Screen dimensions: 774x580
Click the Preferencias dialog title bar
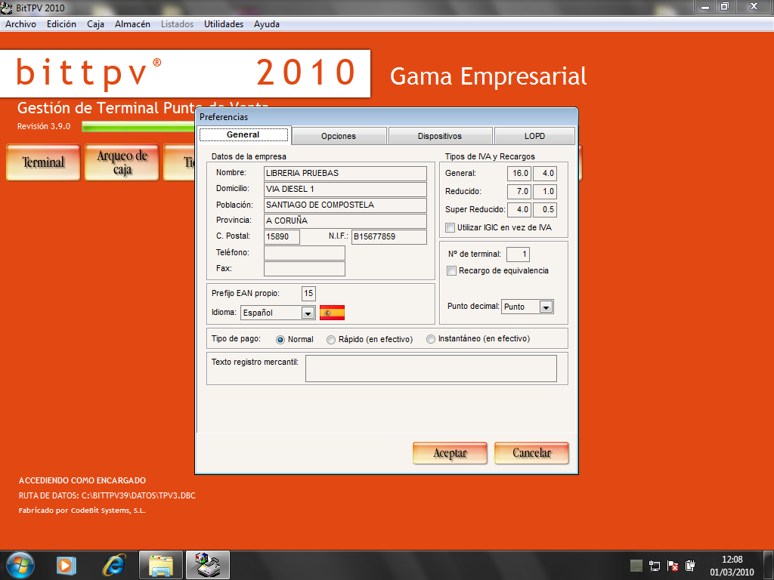coord(386,117)
